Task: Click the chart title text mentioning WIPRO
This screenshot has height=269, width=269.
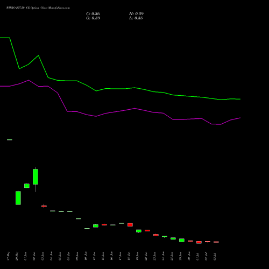Action: click(x=38, y=8)
